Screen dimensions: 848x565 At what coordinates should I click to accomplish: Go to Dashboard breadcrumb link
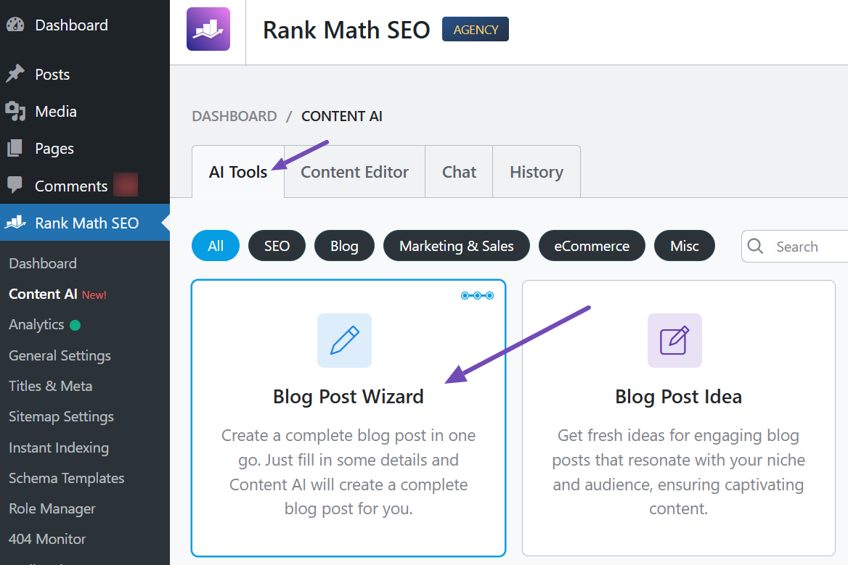[235, 116]
